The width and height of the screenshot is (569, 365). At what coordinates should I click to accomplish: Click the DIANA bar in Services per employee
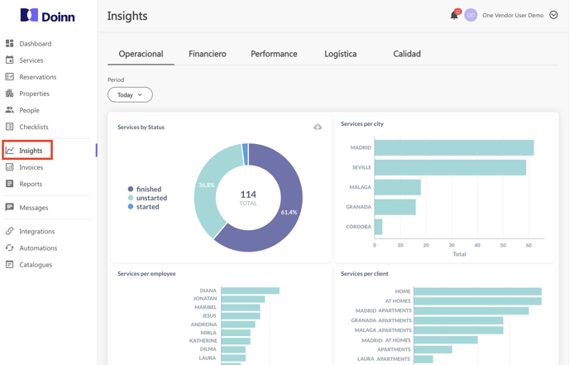click(251, 291)
